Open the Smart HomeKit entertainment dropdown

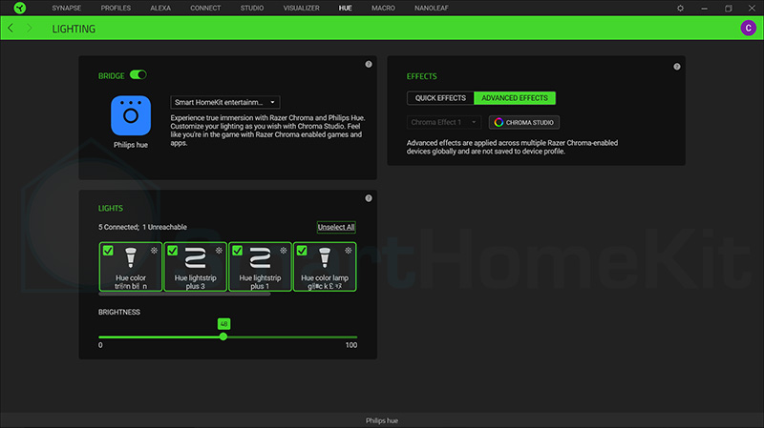225,102
